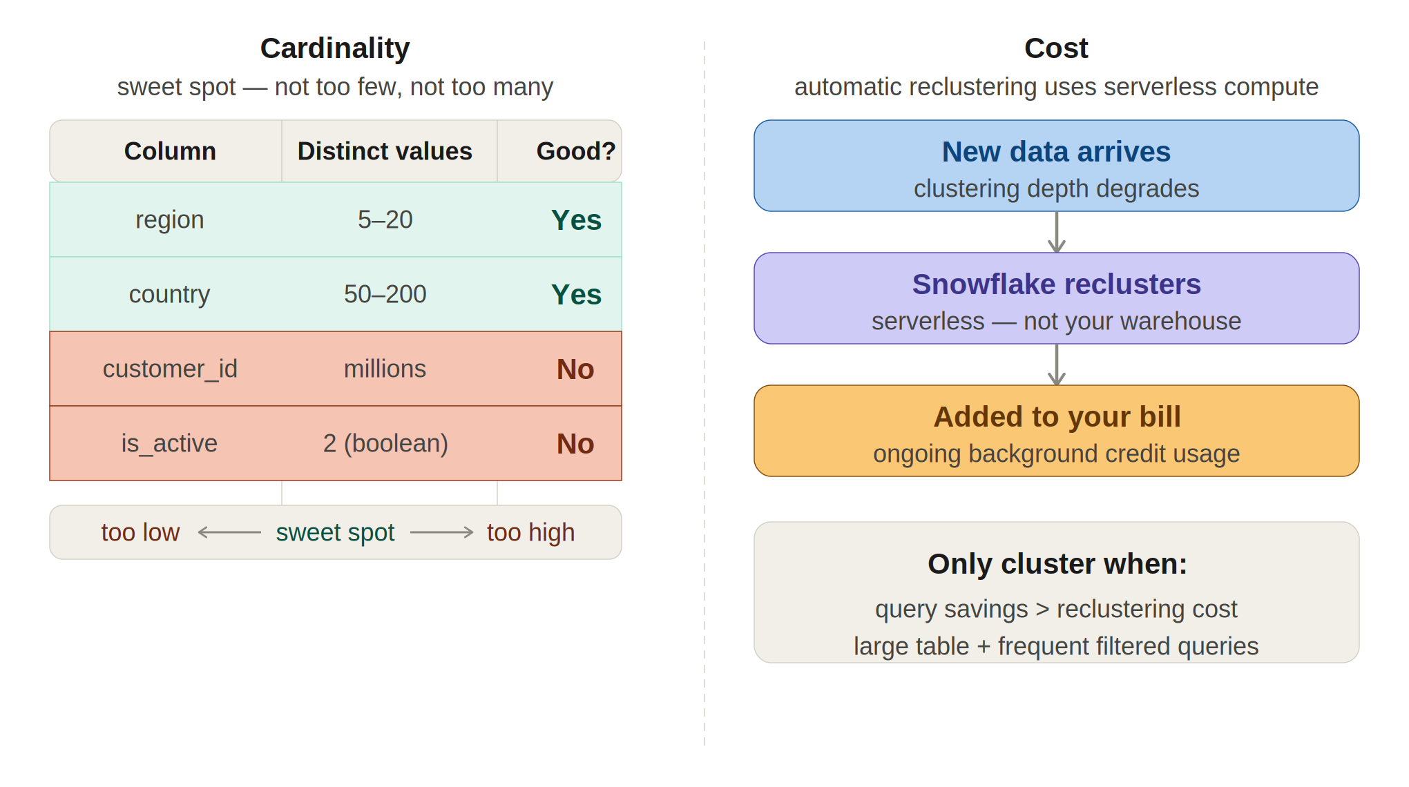Click the Yes value for region
Screen dimensions: 1409x787
click(x=576, y=220)
